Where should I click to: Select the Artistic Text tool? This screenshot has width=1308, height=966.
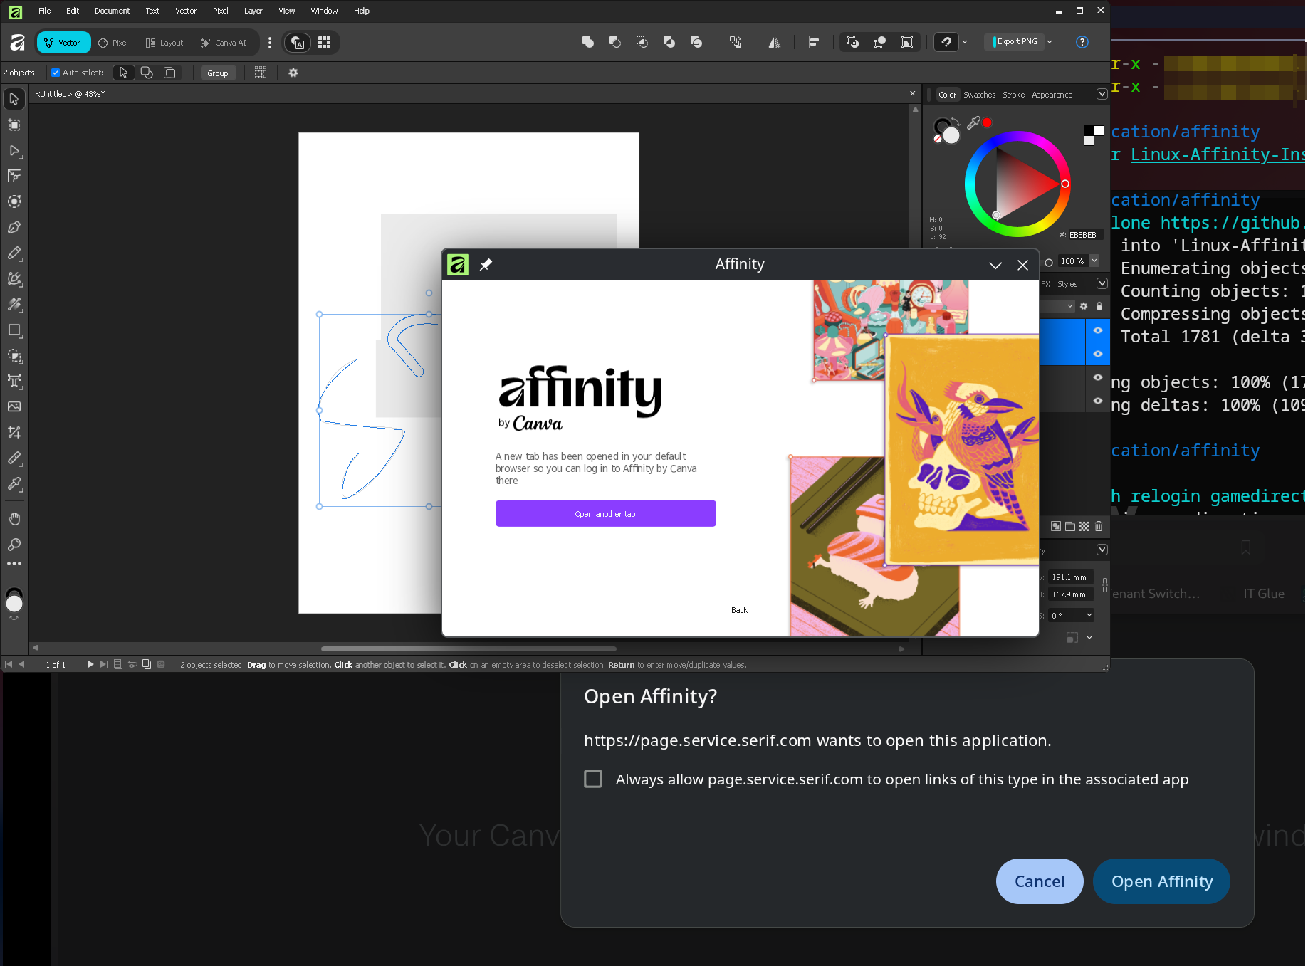(x=14, y=382)
